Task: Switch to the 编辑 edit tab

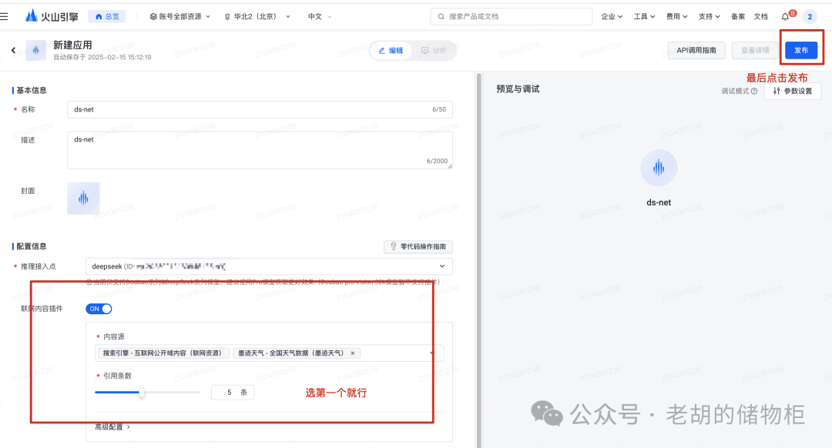Action: tap(391, 50)
